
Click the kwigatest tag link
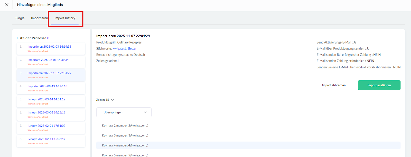119,49
